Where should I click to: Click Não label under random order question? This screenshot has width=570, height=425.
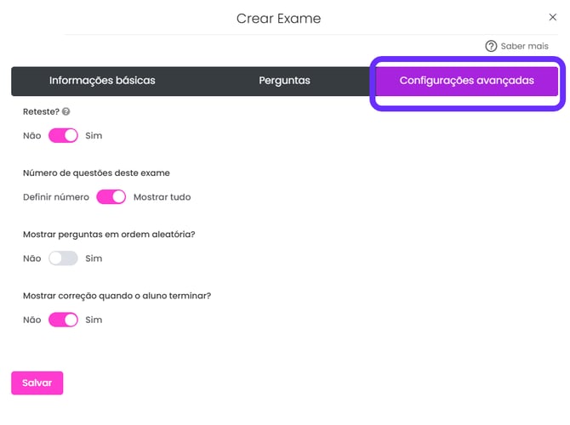32,258
